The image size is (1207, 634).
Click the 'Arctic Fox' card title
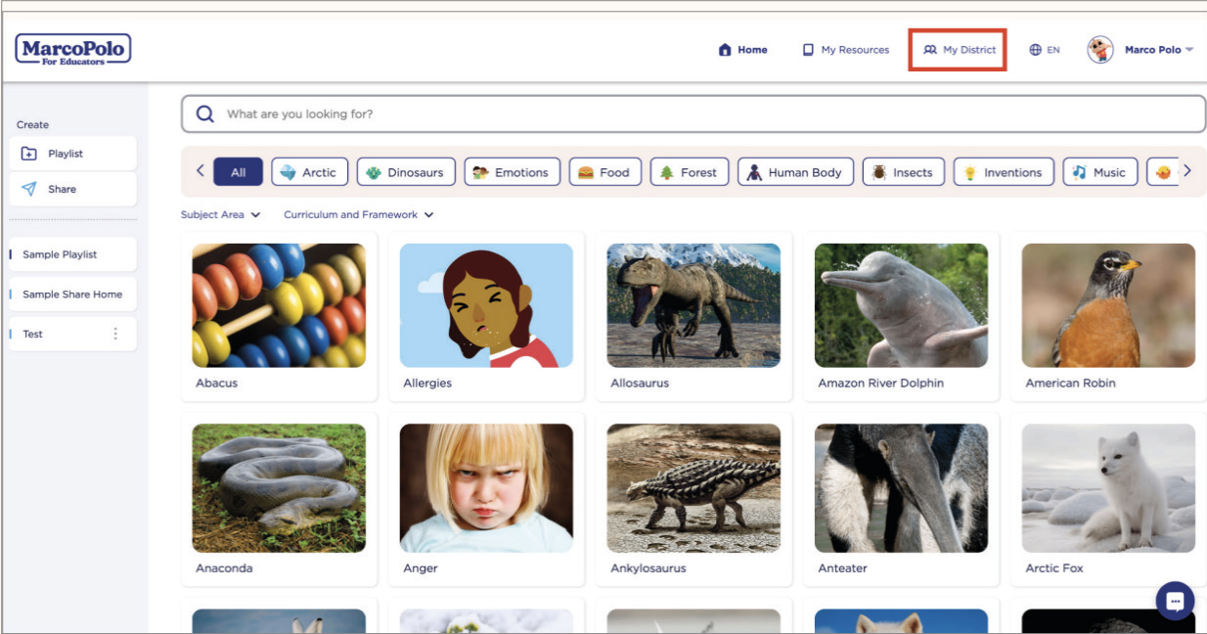pyautogui.click(x=1053, y=567)
